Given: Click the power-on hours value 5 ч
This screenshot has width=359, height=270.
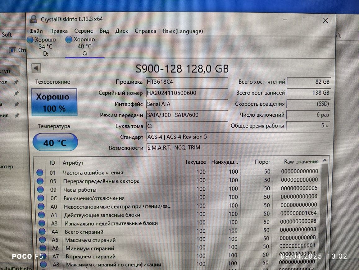Looking at the screenshot, I should 308,125.
